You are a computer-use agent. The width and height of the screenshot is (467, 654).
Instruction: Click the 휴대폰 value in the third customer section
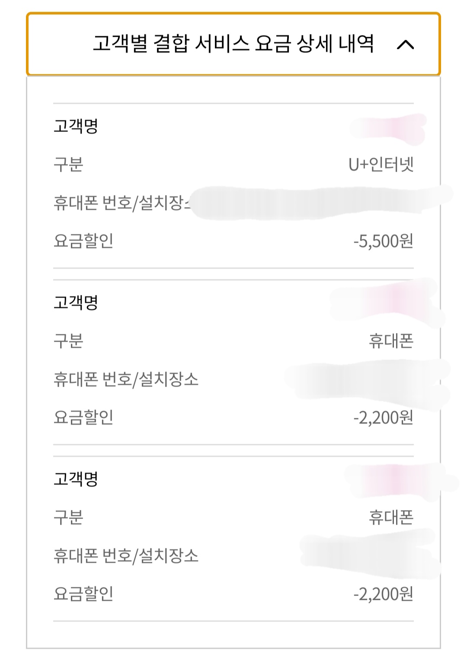[x=391, y=517]
